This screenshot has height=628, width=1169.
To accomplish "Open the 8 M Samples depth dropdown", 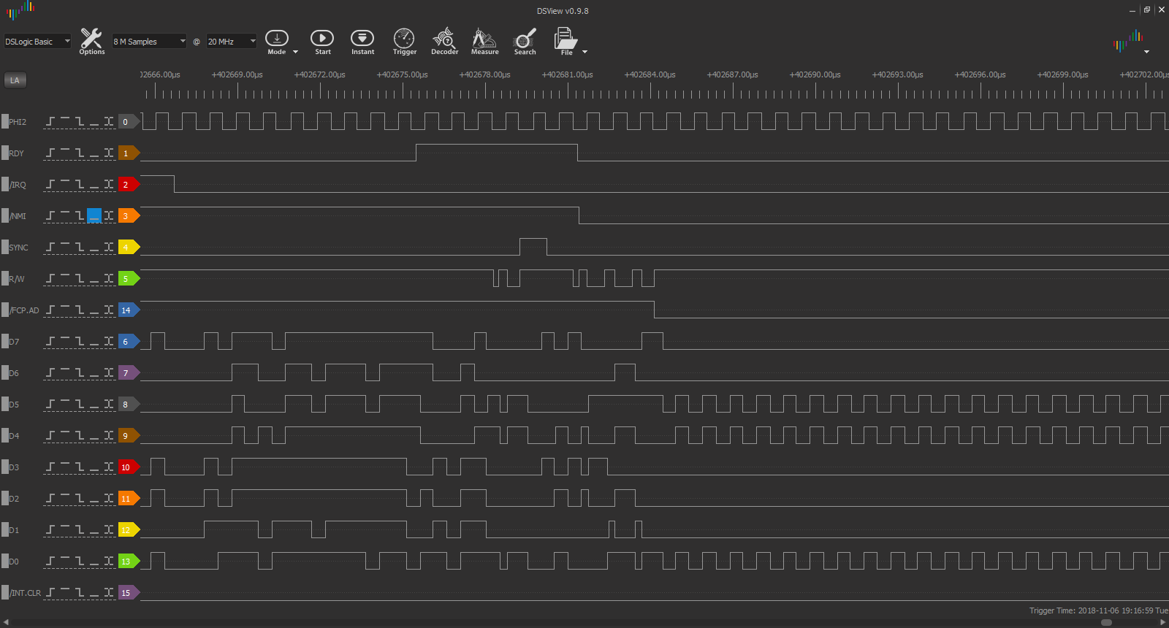I will tap(149, 42).
